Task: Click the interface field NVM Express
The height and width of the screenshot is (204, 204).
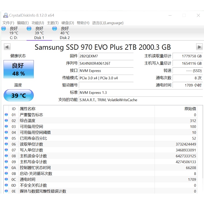Action: (x=106, y=71)
